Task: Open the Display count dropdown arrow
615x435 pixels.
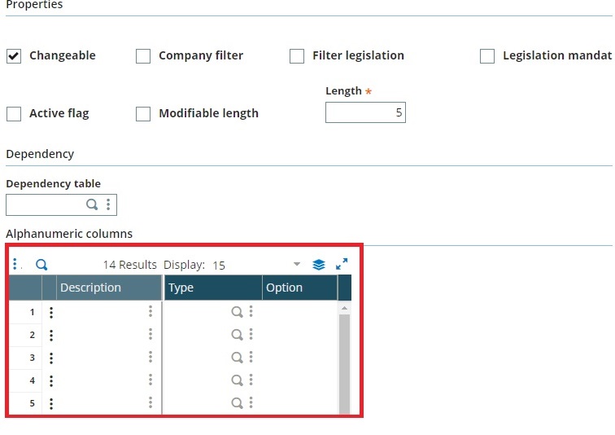Action: (297, 264)
